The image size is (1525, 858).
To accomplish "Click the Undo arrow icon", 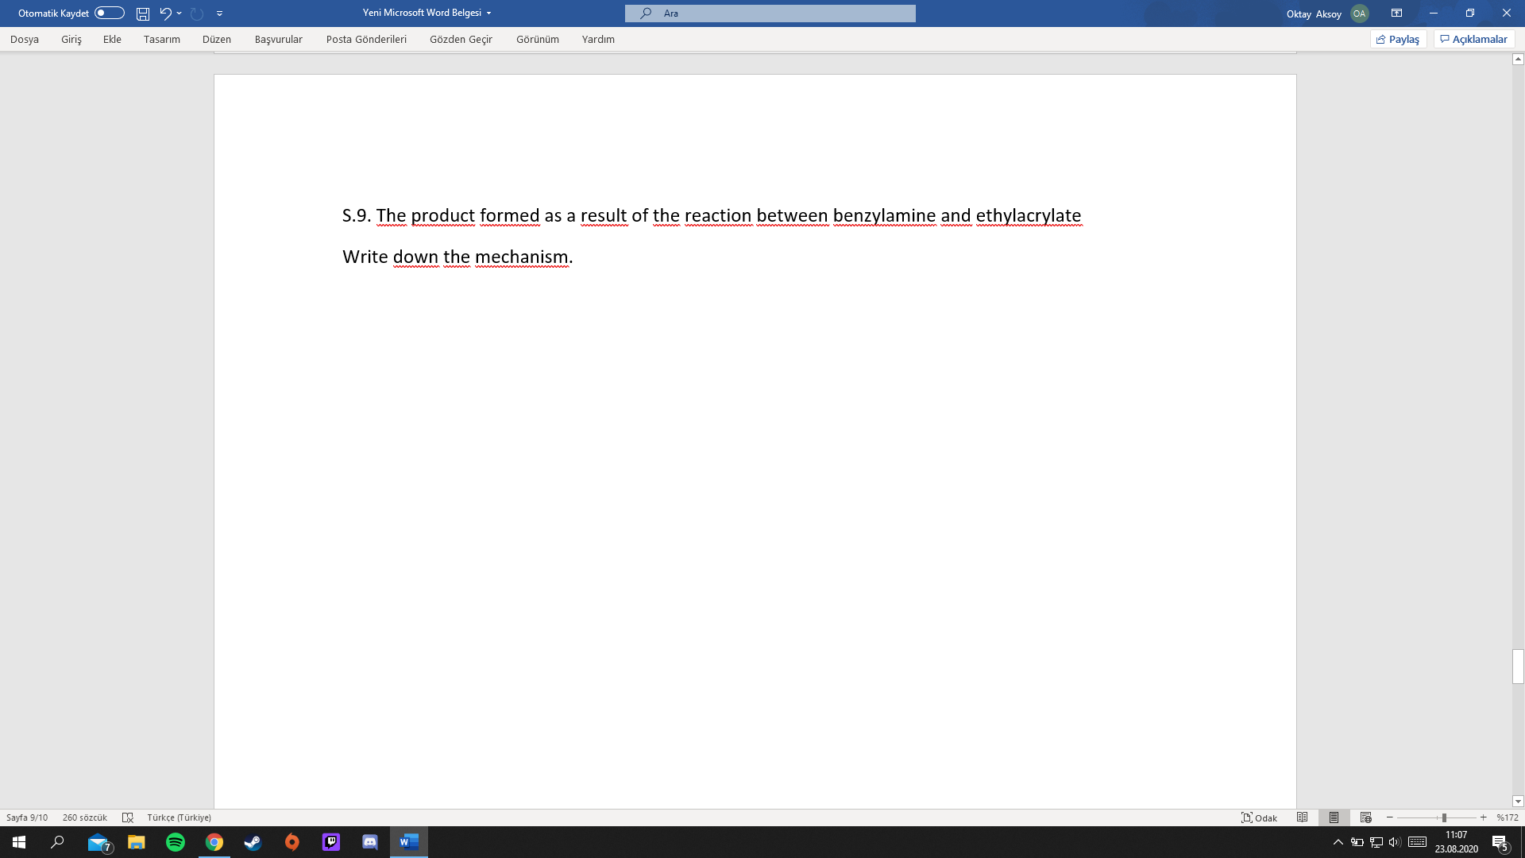I will tap(165, 14).
